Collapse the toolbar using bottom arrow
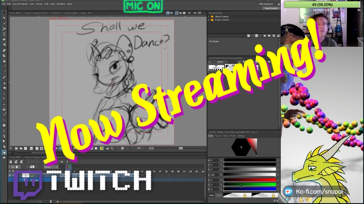This screenshot has height=204, width=364. pyautogui.click(x=4, y=157)
